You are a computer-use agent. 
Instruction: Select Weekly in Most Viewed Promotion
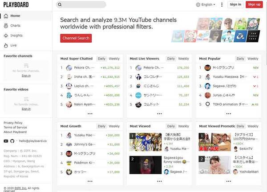tap(253, 126)
